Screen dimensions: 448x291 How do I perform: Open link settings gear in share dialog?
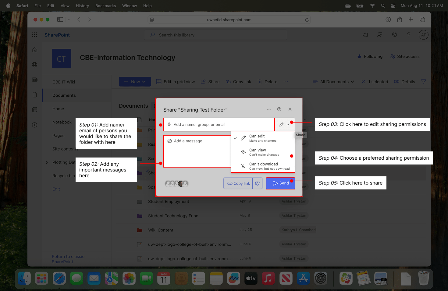coord(258,183)
